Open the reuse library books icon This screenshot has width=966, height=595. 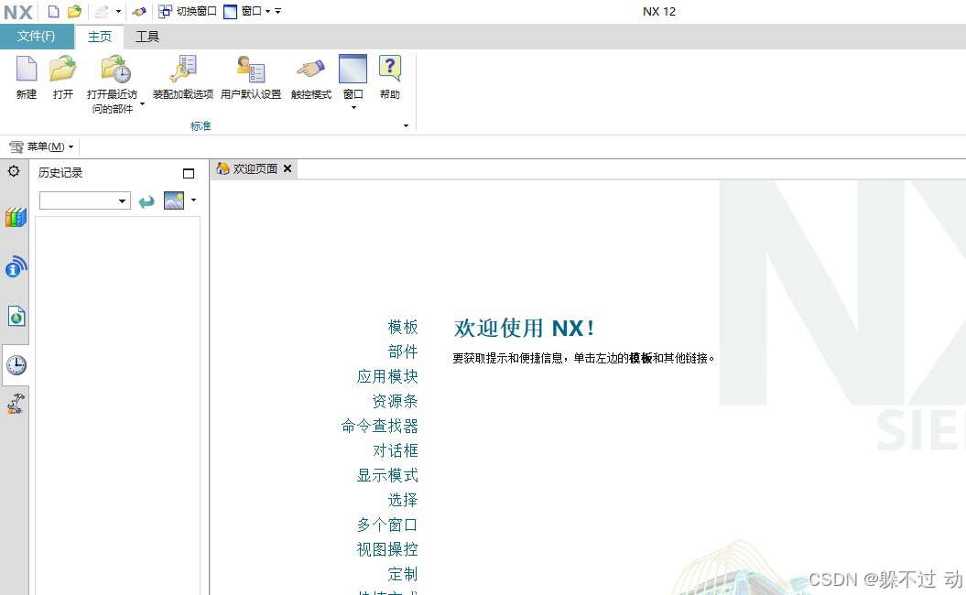click(x=16, y=218)
